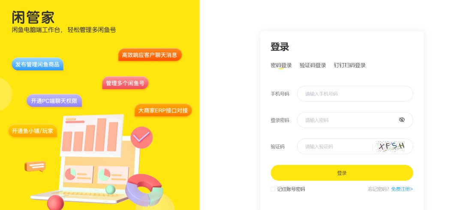Click the 高效响应客户聊天消息 bubble
463x210 pixels.
pos(150,54)
